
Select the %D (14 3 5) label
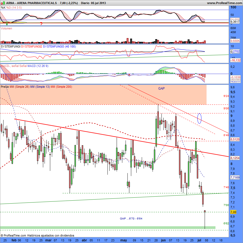click(14, 8)
